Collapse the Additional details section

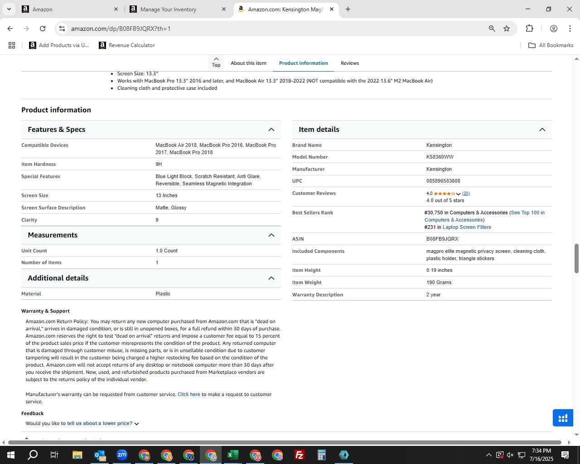coord(271,278)
